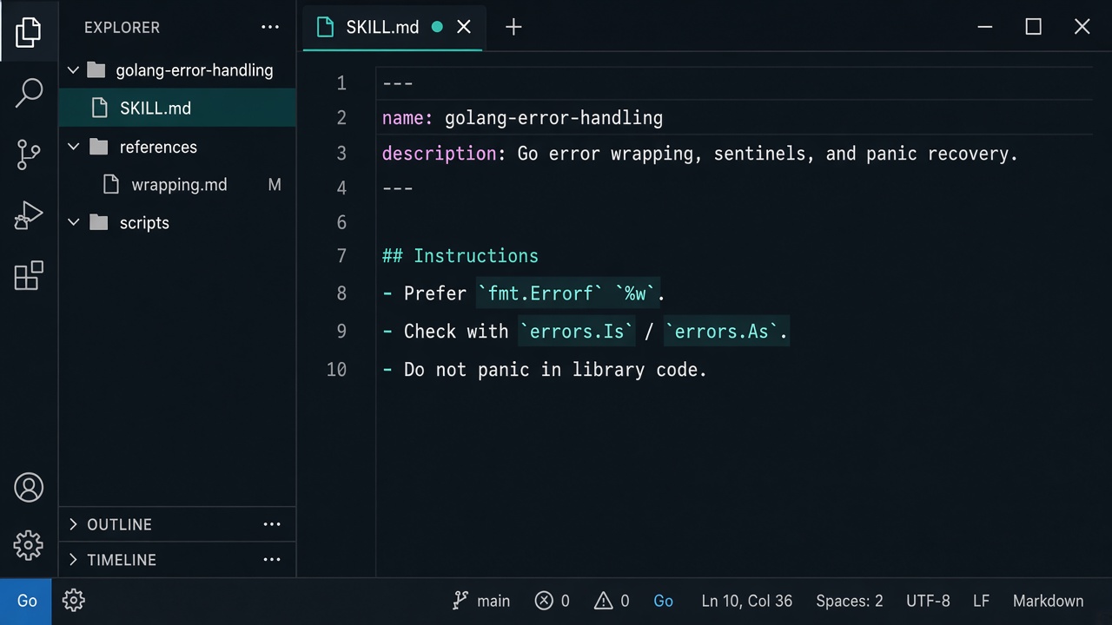Collapse the references folder chevron
The width and height of the screenshot is (1112, 625).
(x=74, y=147)
